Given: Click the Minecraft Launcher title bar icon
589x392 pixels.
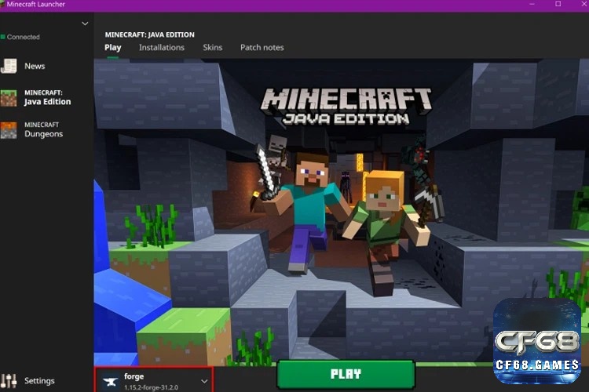Looking at the screenshot, I should (x=2, y=4).
